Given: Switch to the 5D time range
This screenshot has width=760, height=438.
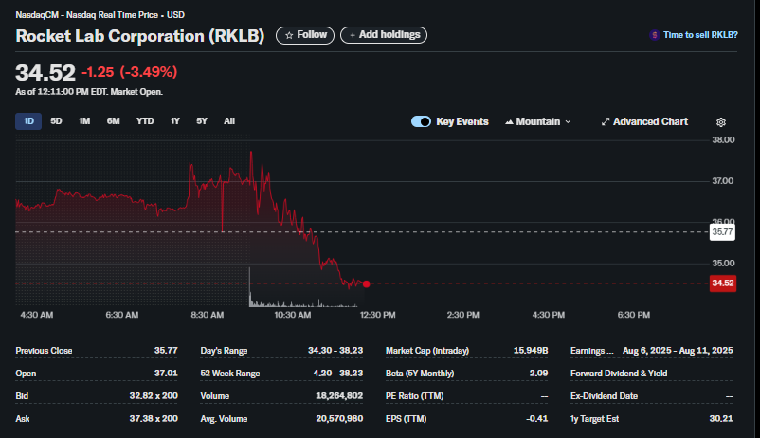Looking at the screenshot, I should [56, 121].
